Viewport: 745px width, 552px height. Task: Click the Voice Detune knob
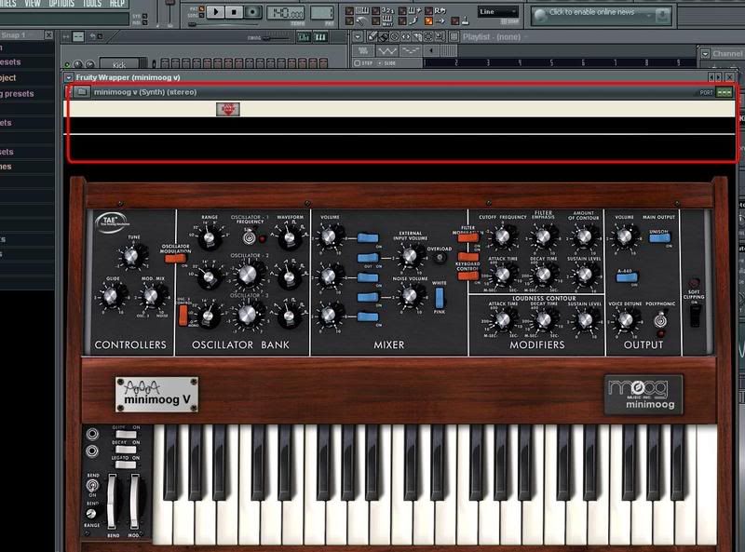625,320
